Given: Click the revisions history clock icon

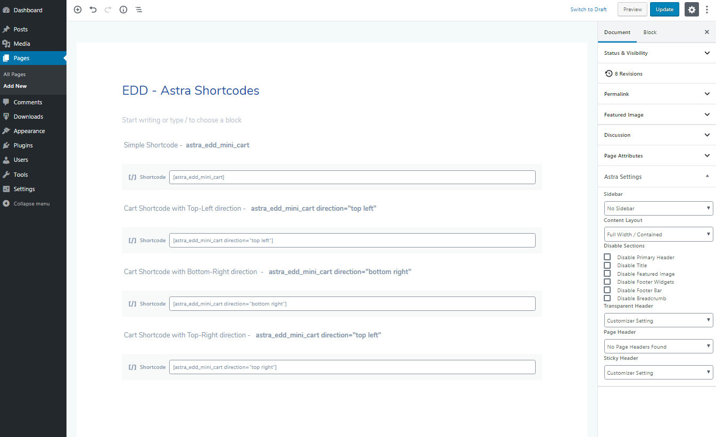Looking at the screenshot, I should tap(609, 73).
